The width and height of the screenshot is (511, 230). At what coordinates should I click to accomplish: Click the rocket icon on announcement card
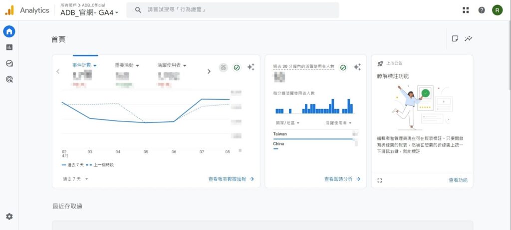380,63
